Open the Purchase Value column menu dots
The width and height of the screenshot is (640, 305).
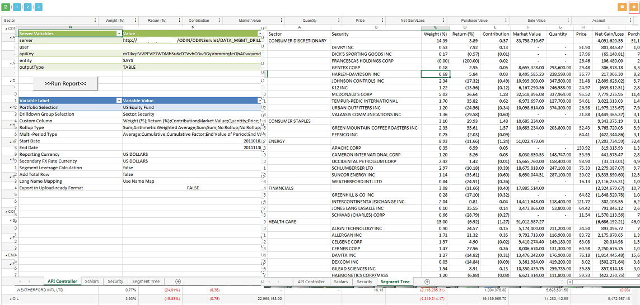(x=505, y=20)
